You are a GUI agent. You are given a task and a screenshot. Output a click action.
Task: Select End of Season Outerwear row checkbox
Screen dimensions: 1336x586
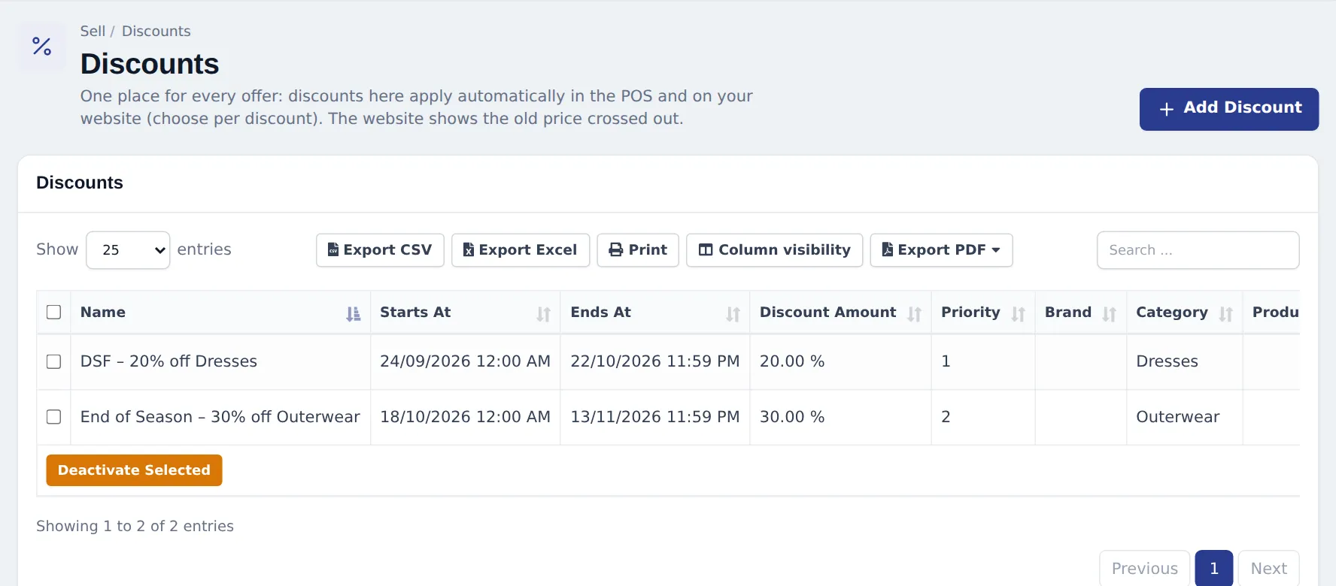pyautogui.click(x=53, y=417)
